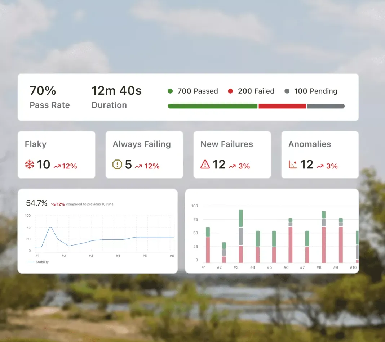This screenshot has height=342, width=385.
Task: Click the trend arrow in New Failures card
Action: [x=232, y=166]
